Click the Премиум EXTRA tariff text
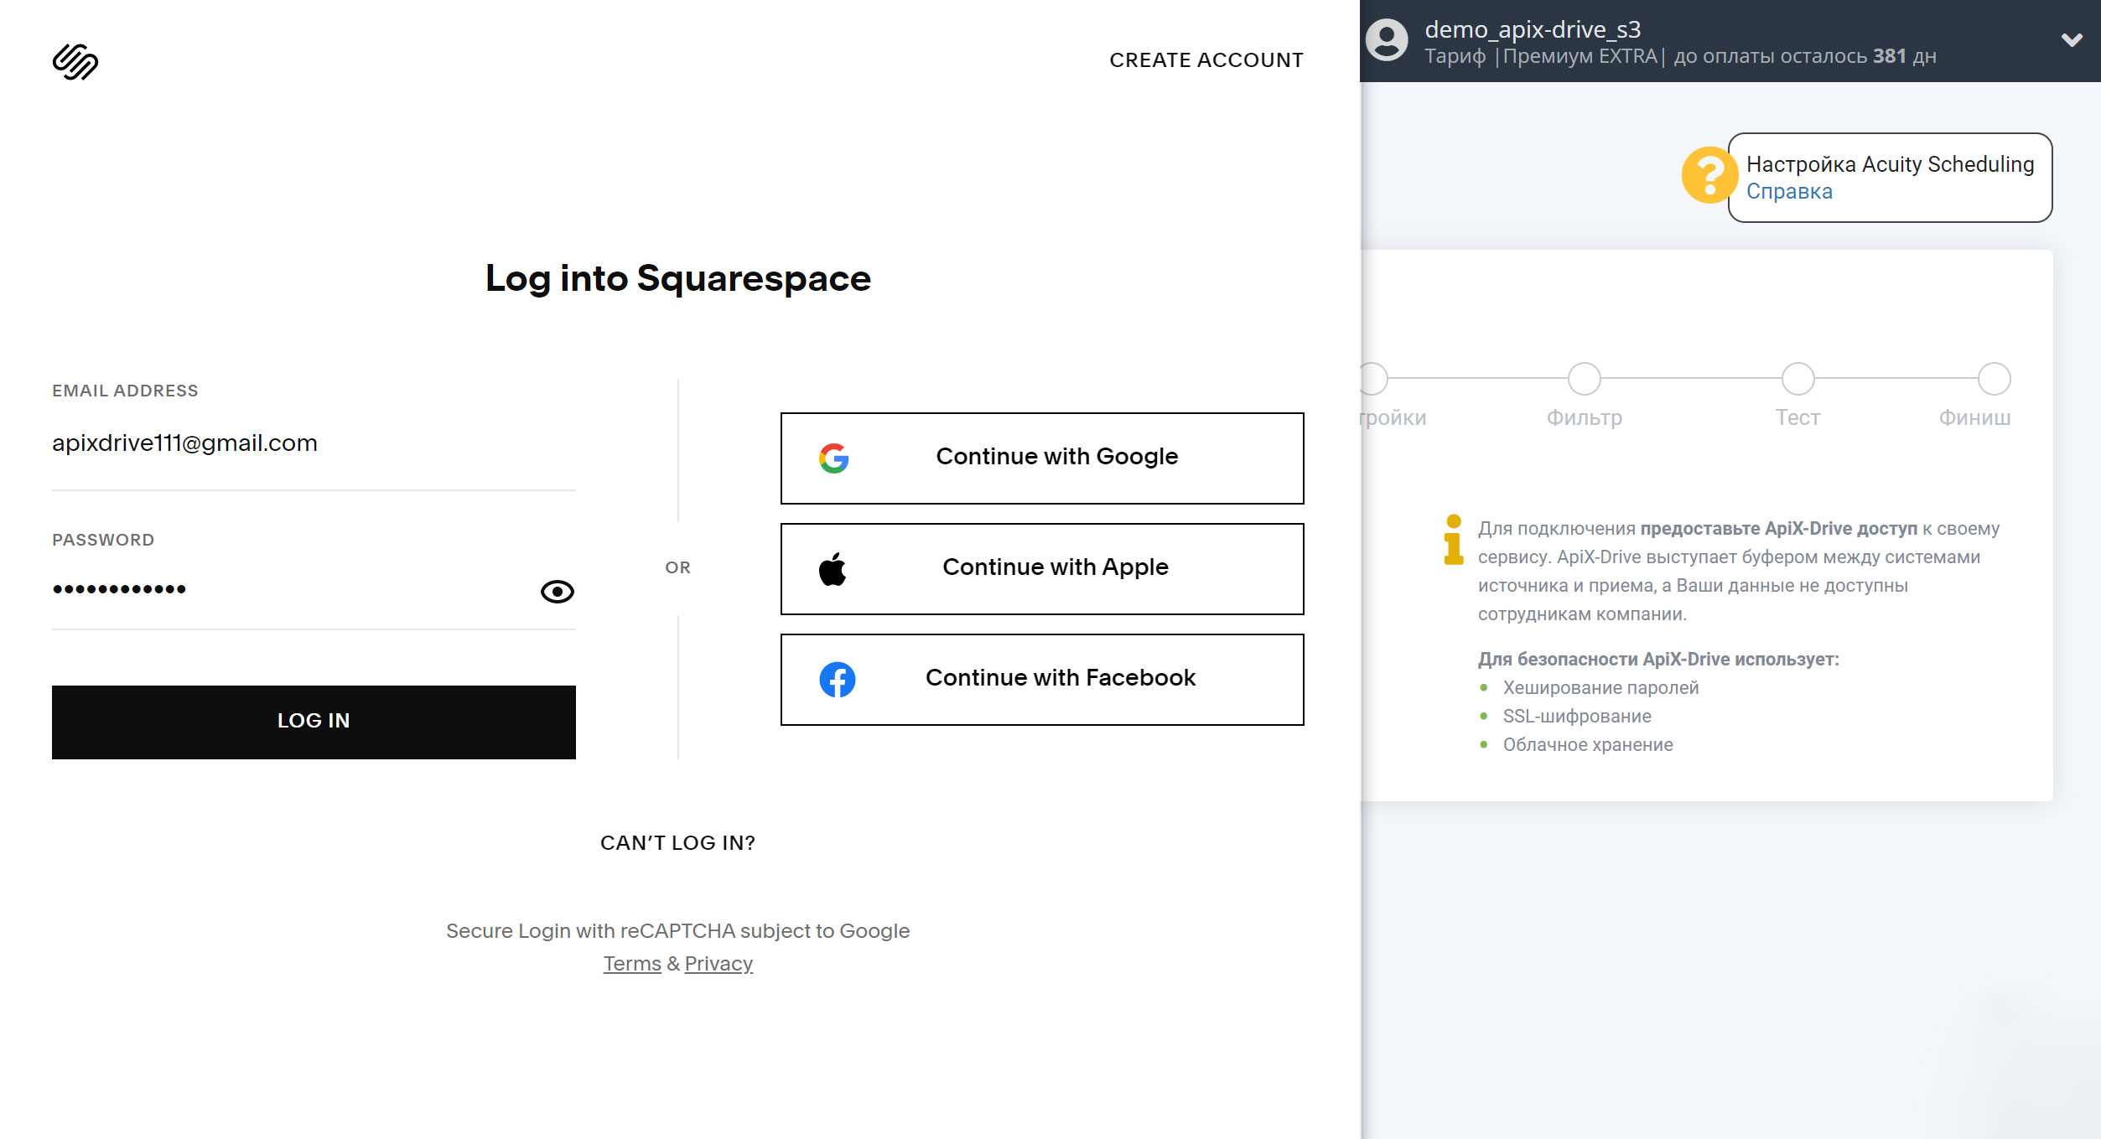This screenshot has width=2101, height=1139. pyautogui.click(x=1580, y=56)
